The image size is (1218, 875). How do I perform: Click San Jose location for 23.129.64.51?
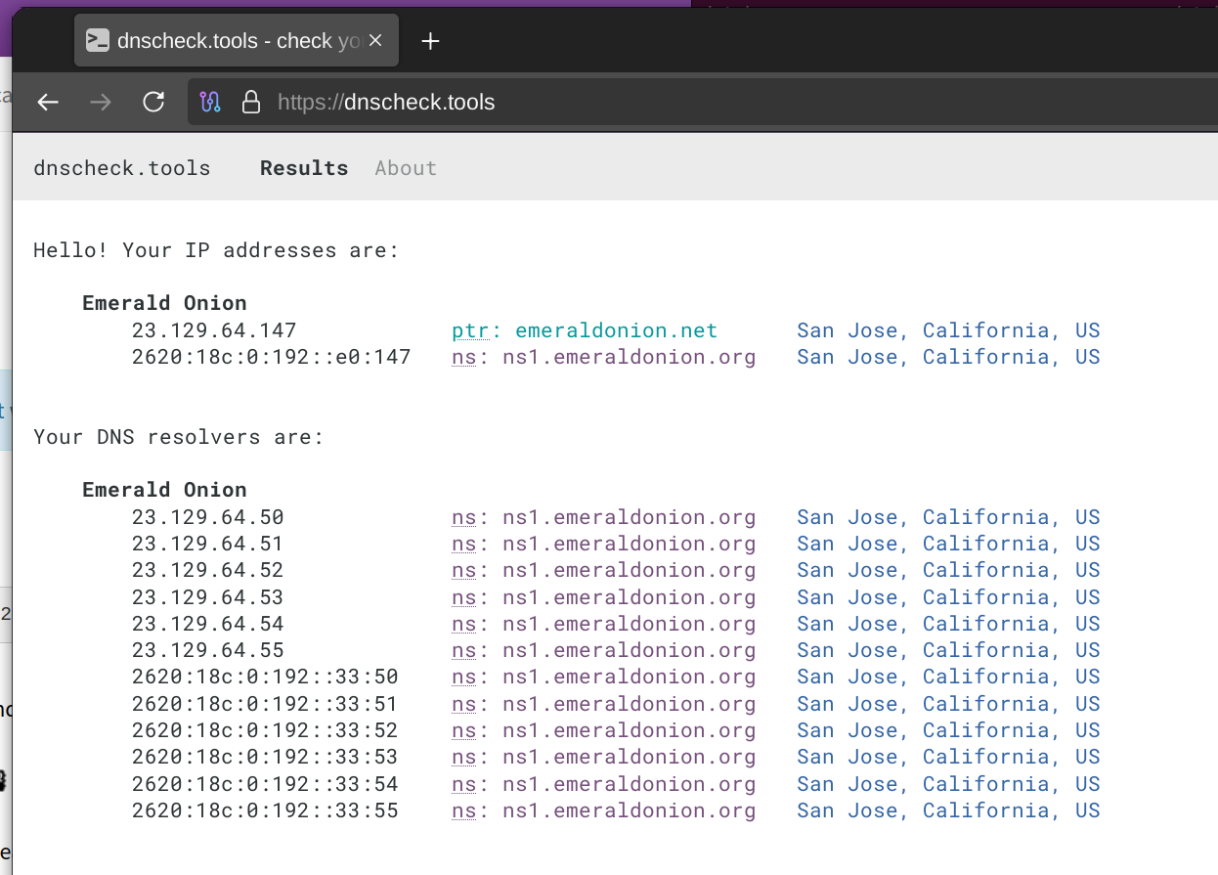point(948,544)
